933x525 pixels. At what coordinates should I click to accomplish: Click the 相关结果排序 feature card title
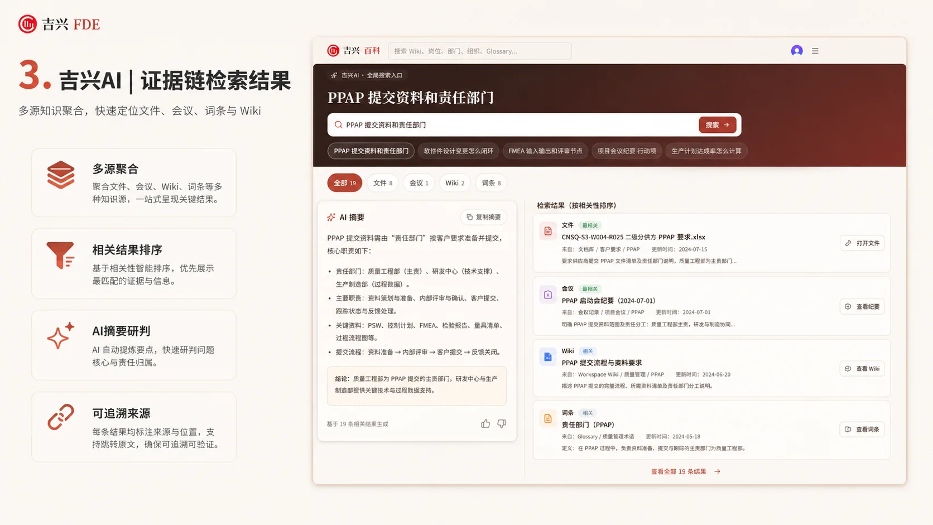pyautogui.click(x=127, y=250)
